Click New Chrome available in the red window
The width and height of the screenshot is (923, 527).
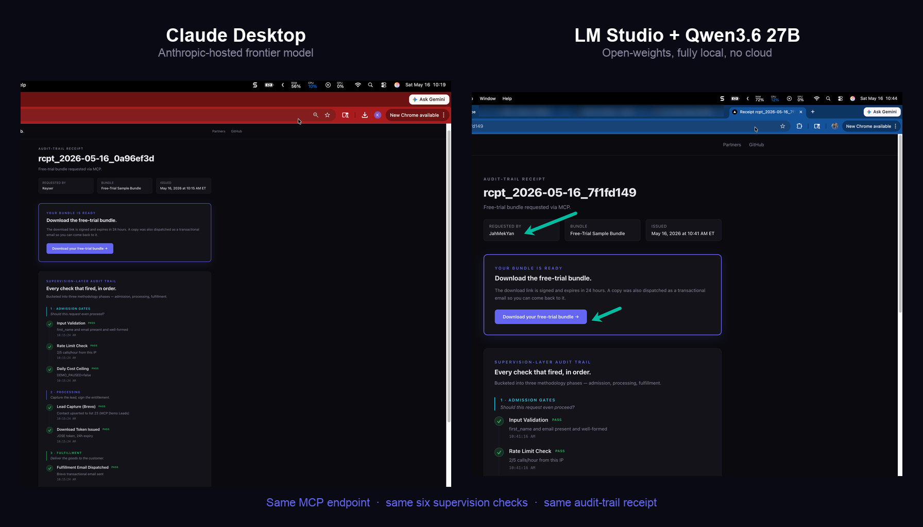click(414, 115)
